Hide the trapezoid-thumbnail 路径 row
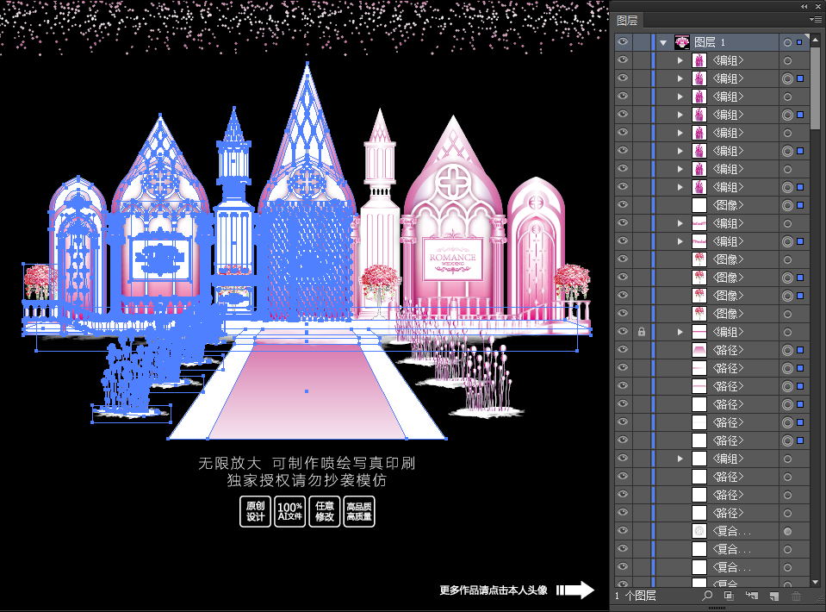The width and height of the screenshot is (826, 612). [x=623, y=350]
